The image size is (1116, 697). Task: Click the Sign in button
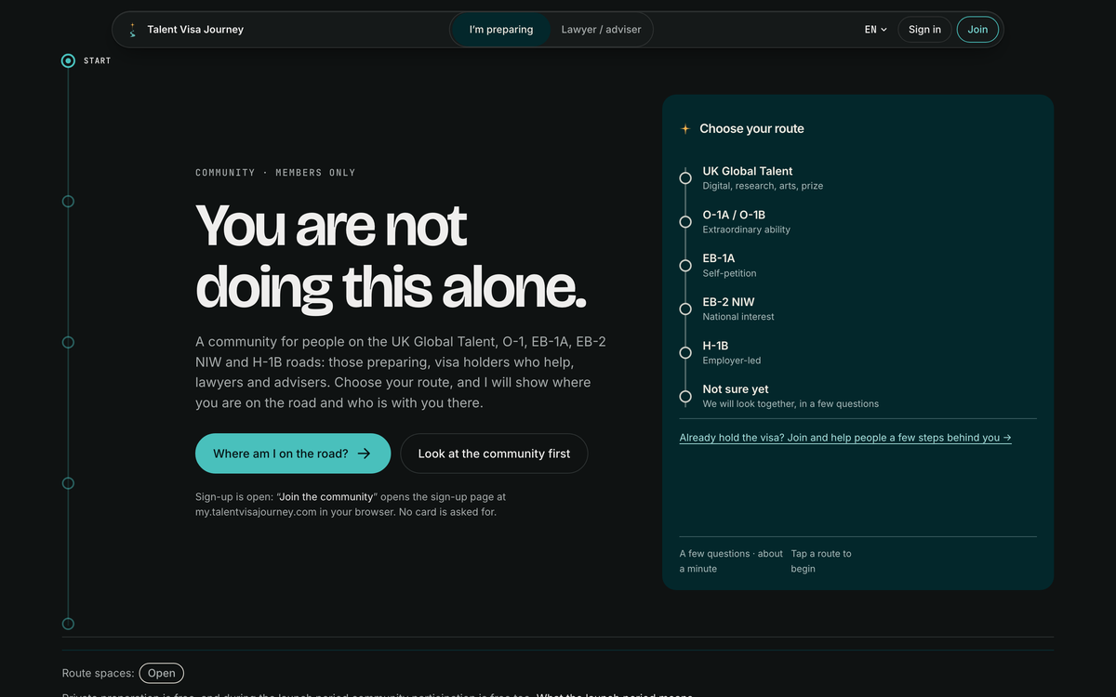point(924,30)
